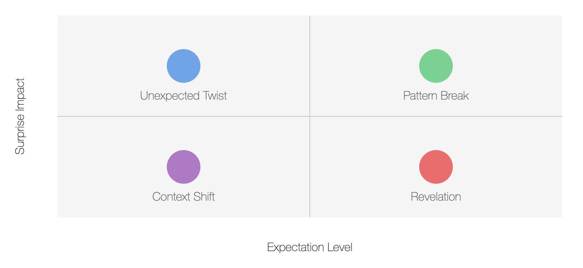The width and height of the screenshot is (583, 268).
Task: Select the Expectation Level axis title
Action: point(310,247)
